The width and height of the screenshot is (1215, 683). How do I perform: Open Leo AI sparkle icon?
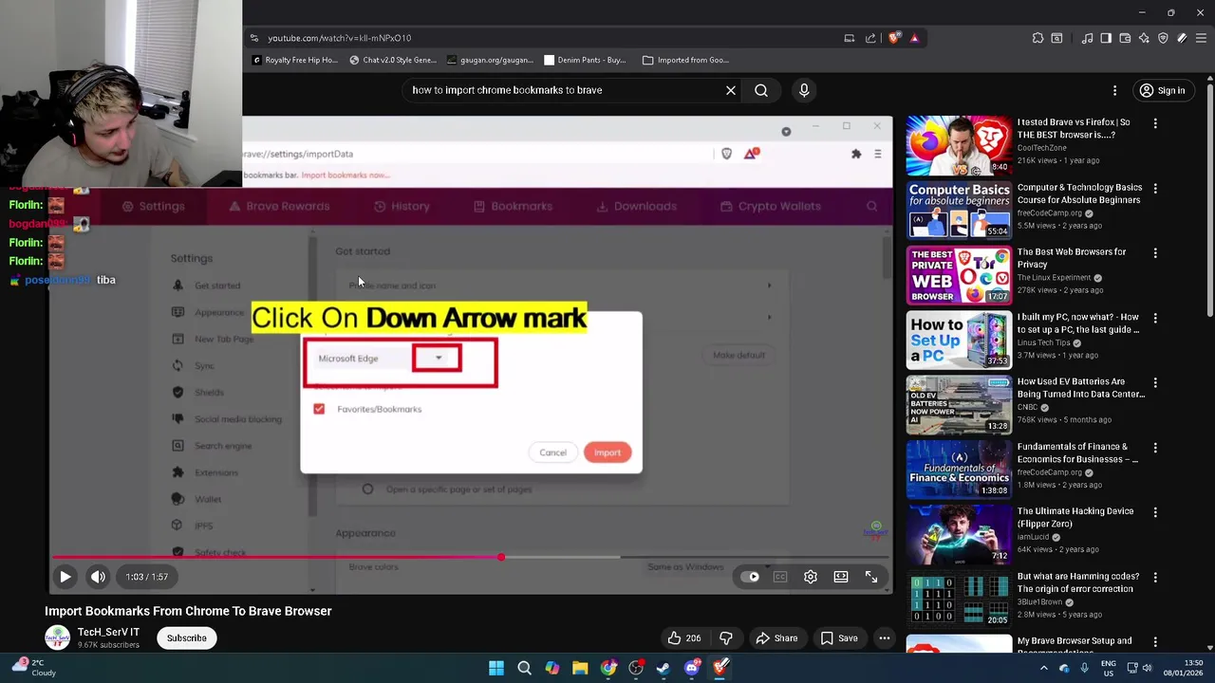(x=1144, y=38)
